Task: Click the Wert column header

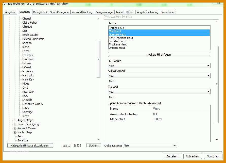Action: [157, 109]
